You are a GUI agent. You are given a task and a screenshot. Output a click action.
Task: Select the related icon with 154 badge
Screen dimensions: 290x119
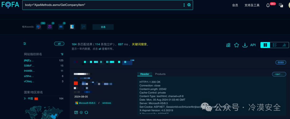pos(38,27)
